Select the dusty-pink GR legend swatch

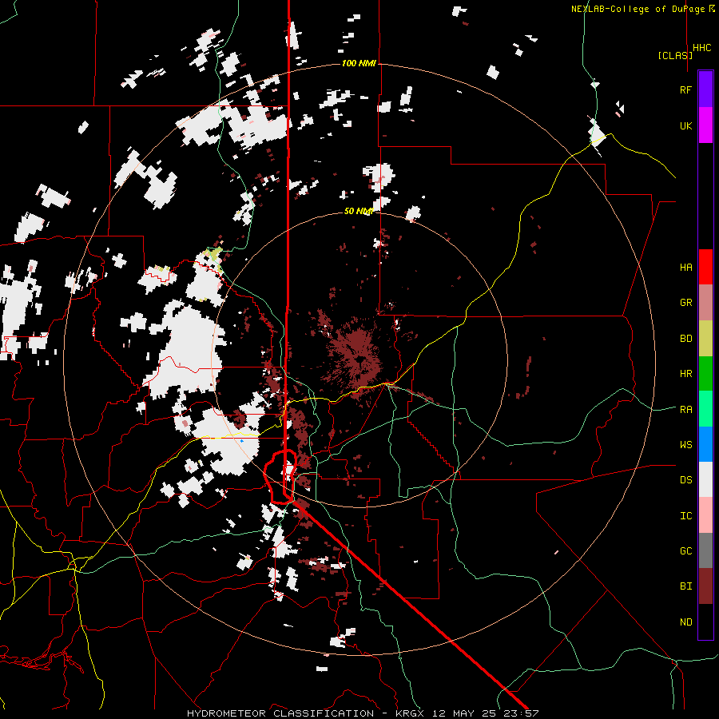[705, 302]
